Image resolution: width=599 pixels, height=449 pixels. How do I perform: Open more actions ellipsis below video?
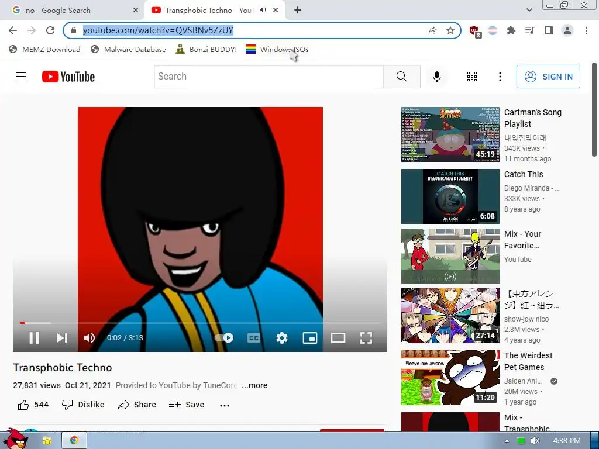point(225,405)
